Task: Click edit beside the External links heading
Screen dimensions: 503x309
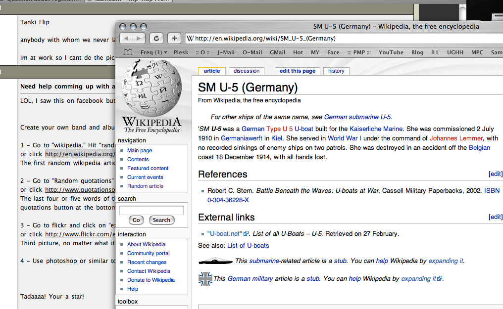Action: point(496,217)
